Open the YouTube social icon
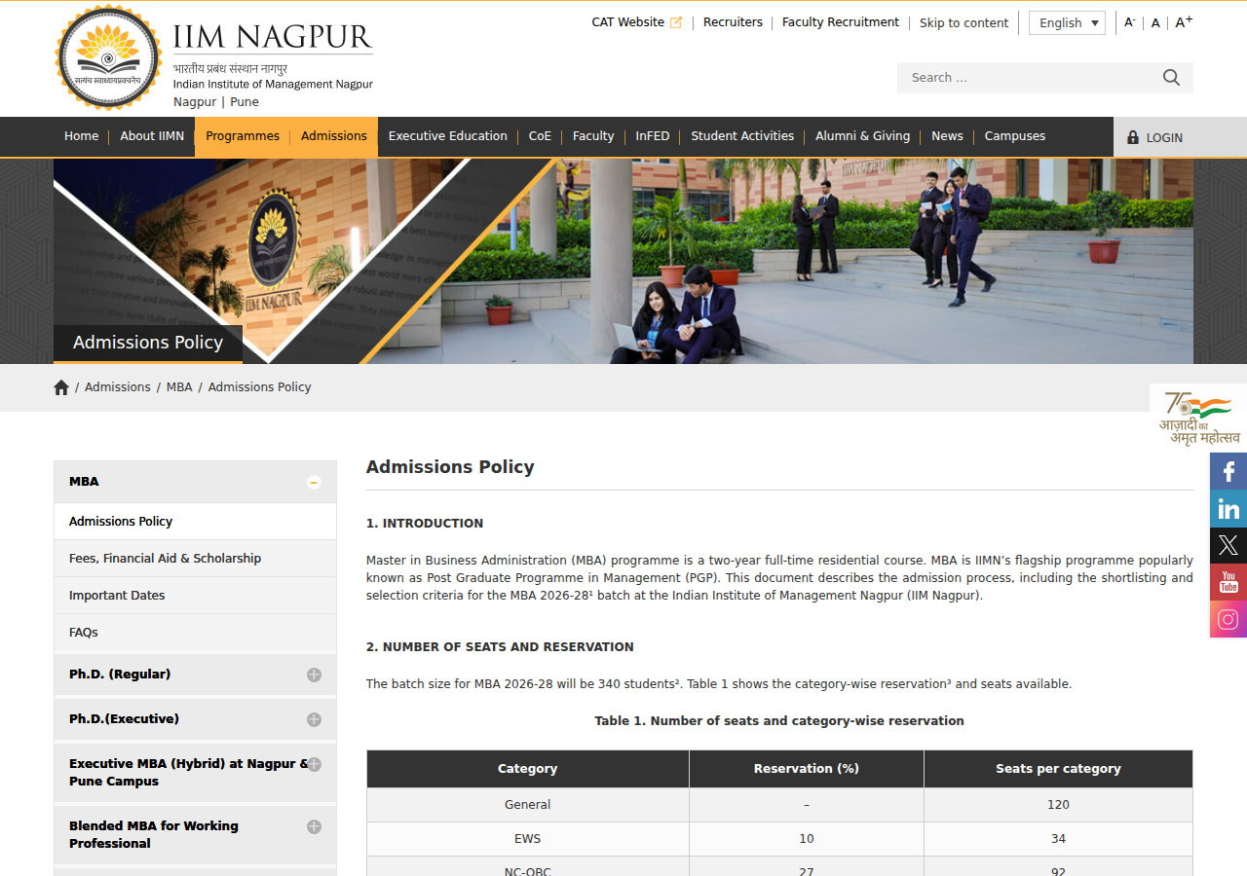Viewport: 1247px width, 876px height. point(1228,582)
